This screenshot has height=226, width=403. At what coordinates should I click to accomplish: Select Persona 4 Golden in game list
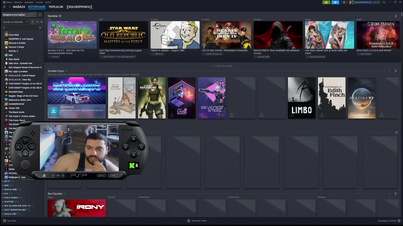pos(17,43)
